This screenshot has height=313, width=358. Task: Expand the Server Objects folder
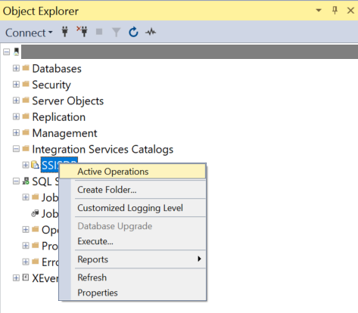[16, 101]
